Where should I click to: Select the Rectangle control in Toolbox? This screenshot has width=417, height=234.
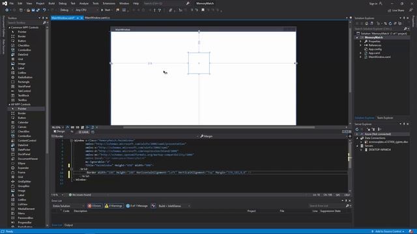tap(23, 82)
